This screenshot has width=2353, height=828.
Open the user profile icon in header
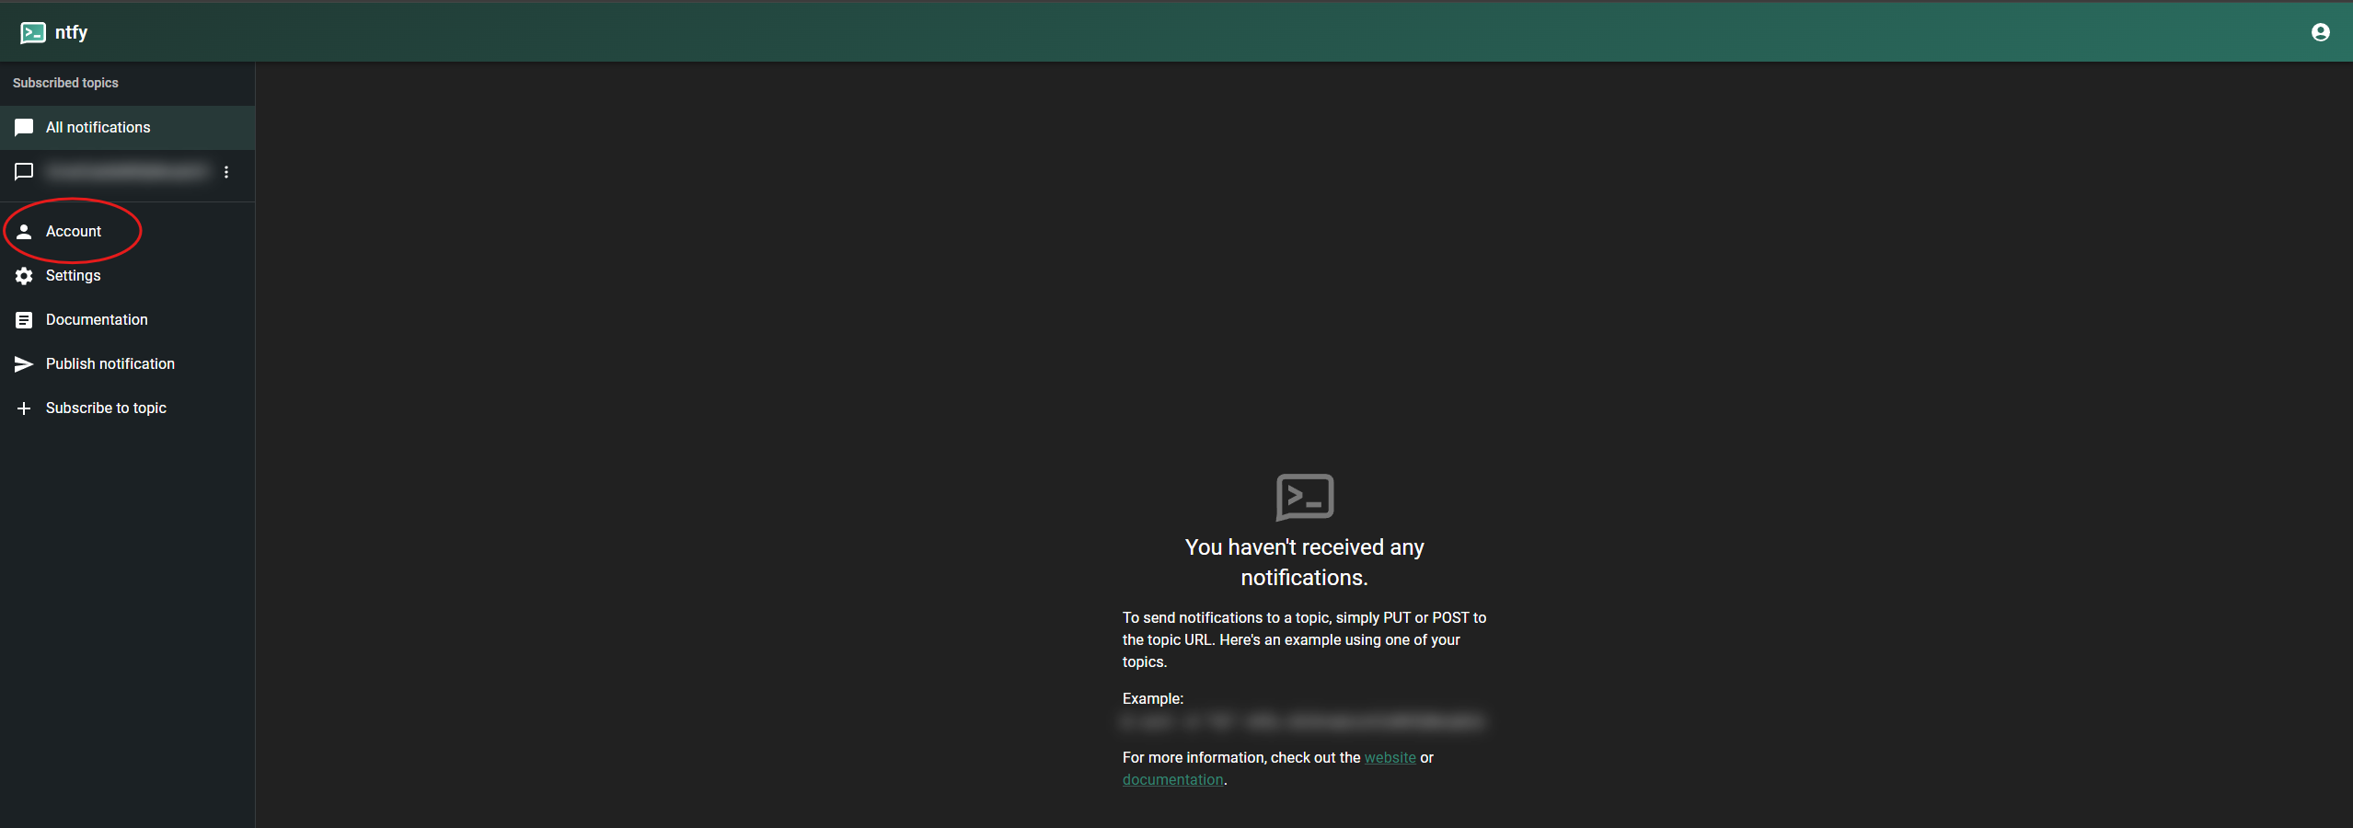point(2320,32)
